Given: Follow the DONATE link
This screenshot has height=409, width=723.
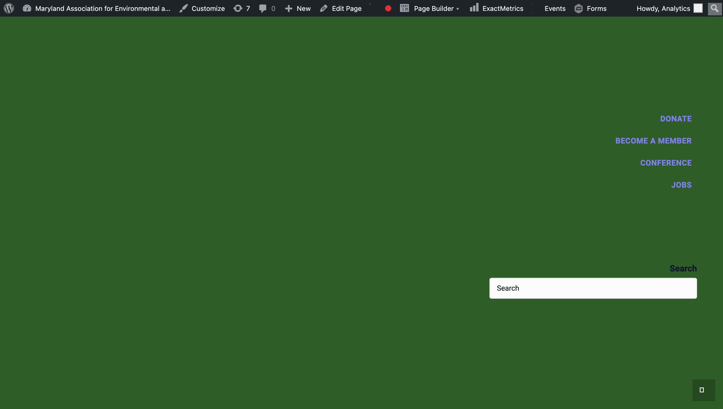Looking at the screenshot, I should point(676,119).
